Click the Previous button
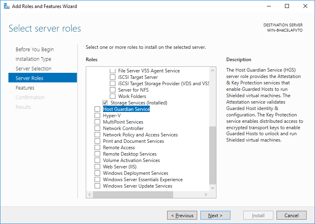The width and height of the screenshot is (315, 224). [x=182, y=215]
